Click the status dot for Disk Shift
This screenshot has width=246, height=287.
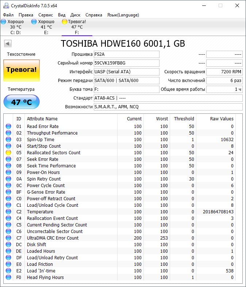8,245
